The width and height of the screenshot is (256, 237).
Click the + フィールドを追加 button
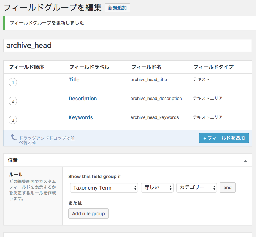pos(224,138)
